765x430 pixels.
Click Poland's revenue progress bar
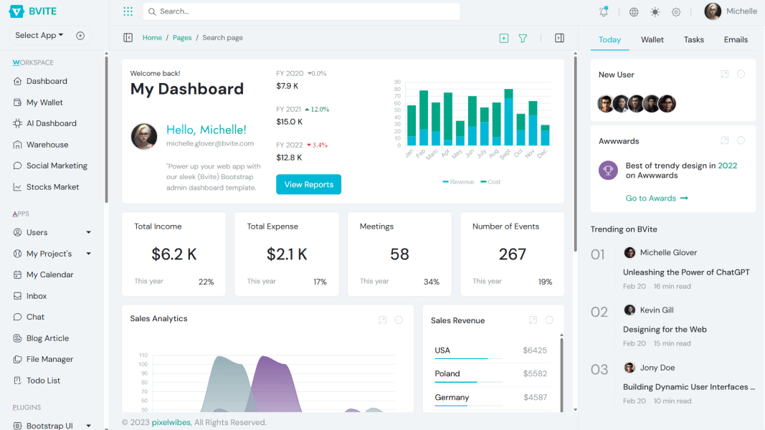pyautogui.click(x=468, y=382)
